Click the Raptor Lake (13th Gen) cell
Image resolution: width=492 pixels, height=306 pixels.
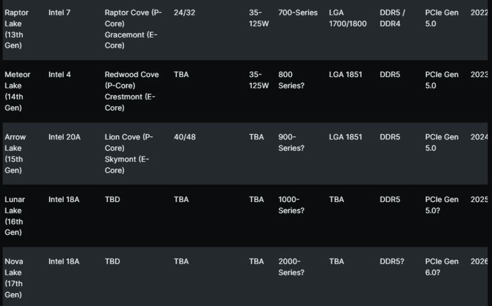[16, 29]
